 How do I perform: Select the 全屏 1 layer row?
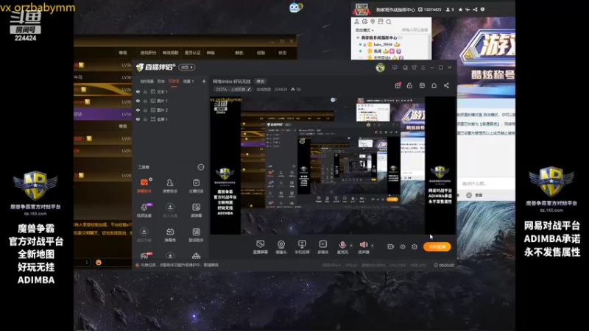click(171, 119)
